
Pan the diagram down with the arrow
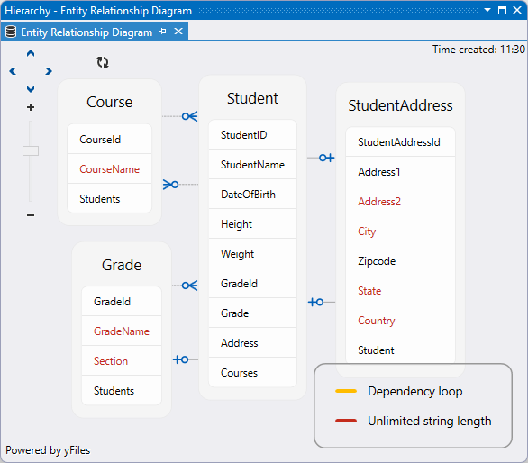point(31,89)
